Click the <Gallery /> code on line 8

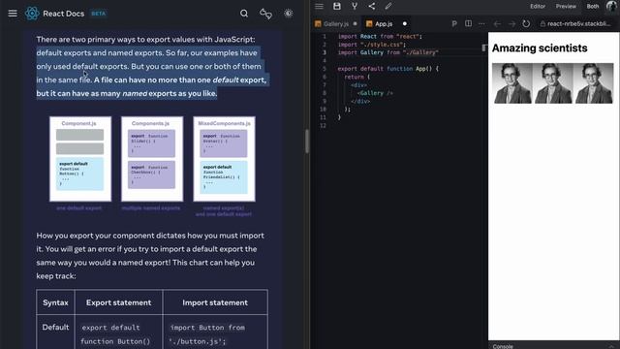coord(375,93)
